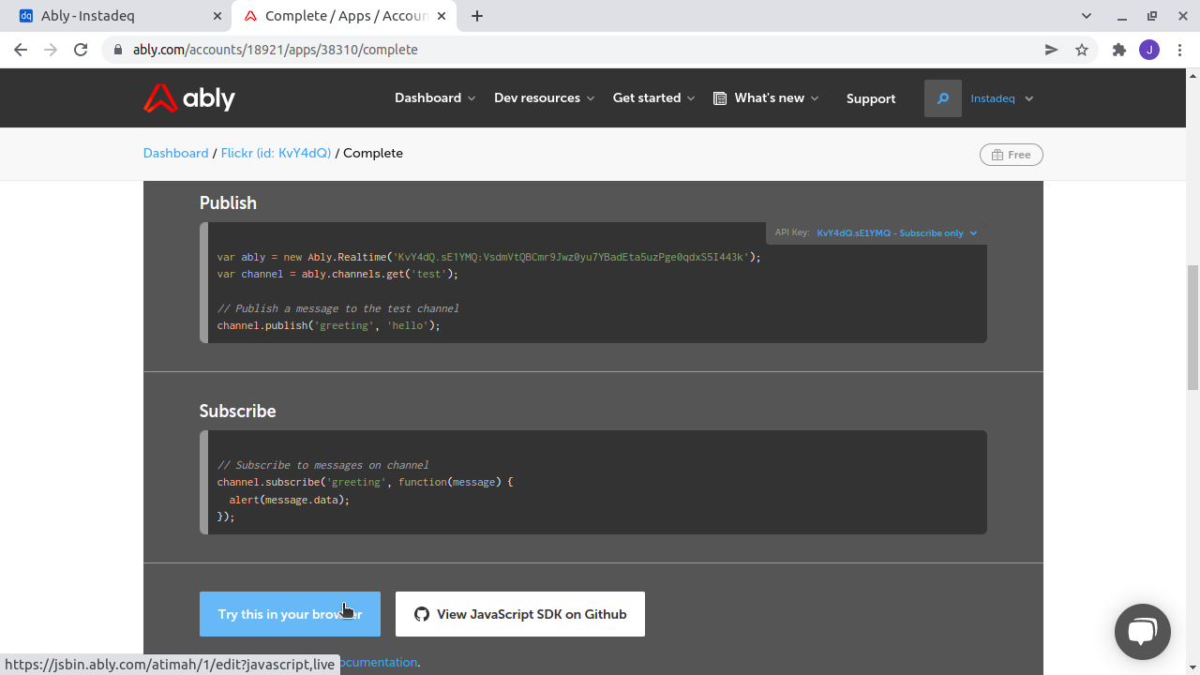Click the Publish section heading
The width and height of the screenshot is (1200, 675).
[228, 202]
